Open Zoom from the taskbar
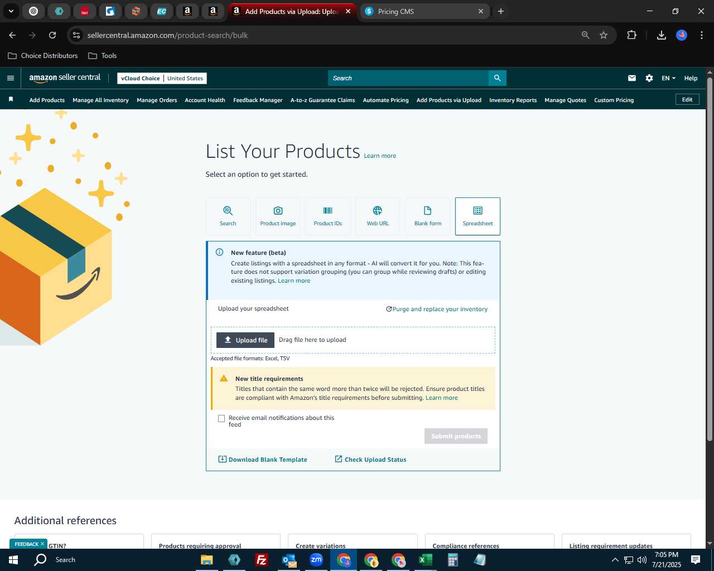Screen dimensions: 714x571 [316, 560]
